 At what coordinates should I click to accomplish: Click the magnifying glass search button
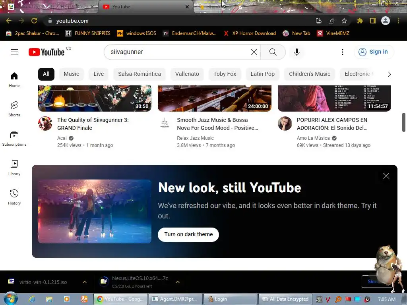click(x=273, y=52)
